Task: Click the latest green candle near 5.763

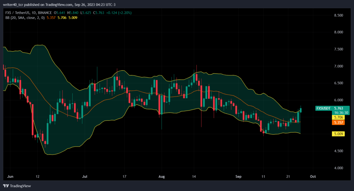Action: pyautogui.click(x=301, y=110)
